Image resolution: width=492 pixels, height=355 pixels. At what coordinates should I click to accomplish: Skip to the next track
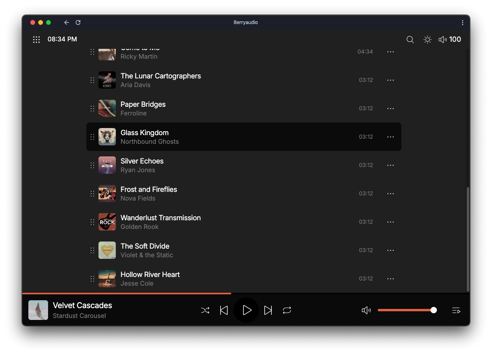(268, 310)
